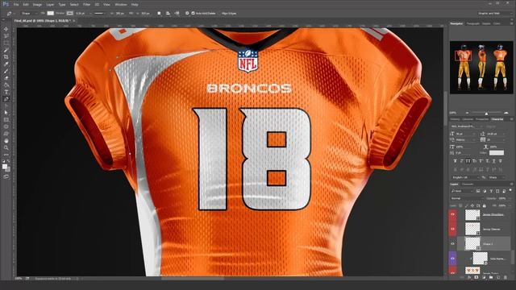Toggle Underline in Character panel

[493, 161]
